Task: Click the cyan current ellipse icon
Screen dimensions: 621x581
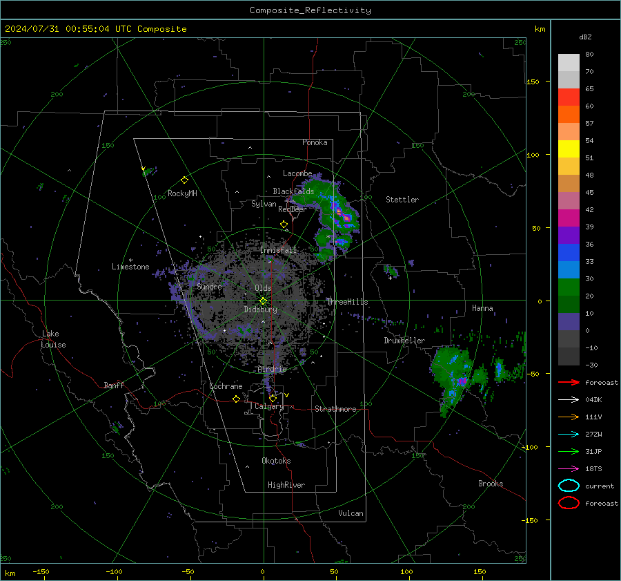Action: point(569,486)
